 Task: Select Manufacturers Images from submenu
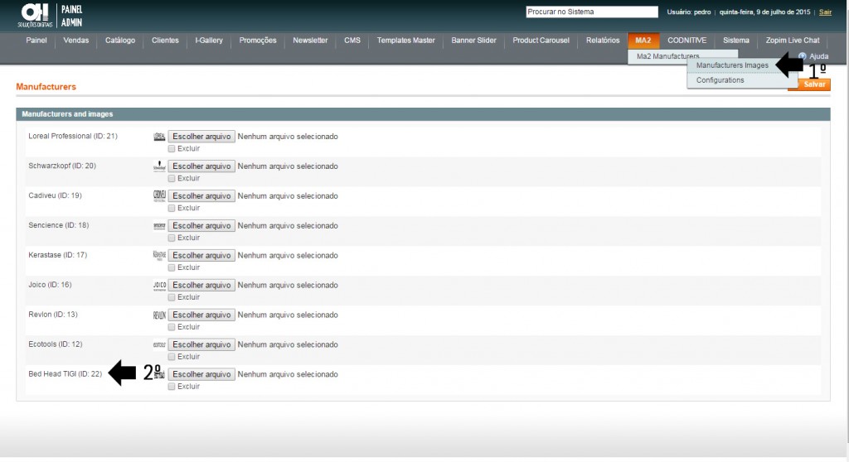pyautogui.click(x=732, y=65)
